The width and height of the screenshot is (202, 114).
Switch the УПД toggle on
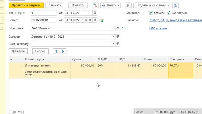[x=13, y=112]
